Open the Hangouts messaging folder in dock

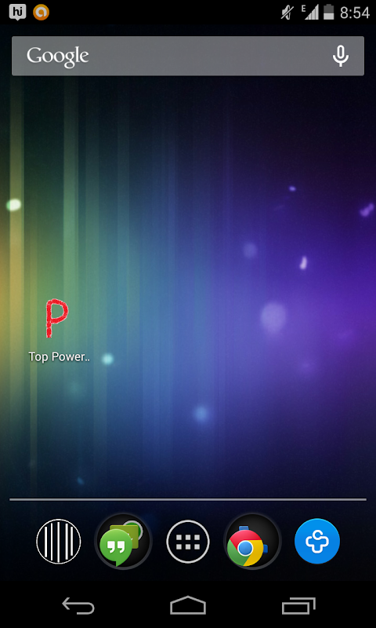coord(123,542)
